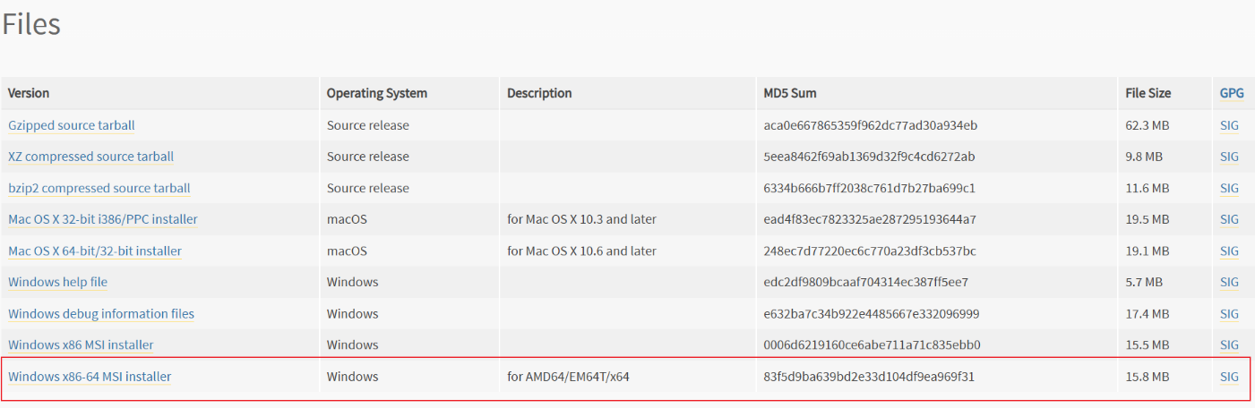Click SIG for XZ compressed source tarball
Screen dimensions: 1255x408
point(1229,157)
